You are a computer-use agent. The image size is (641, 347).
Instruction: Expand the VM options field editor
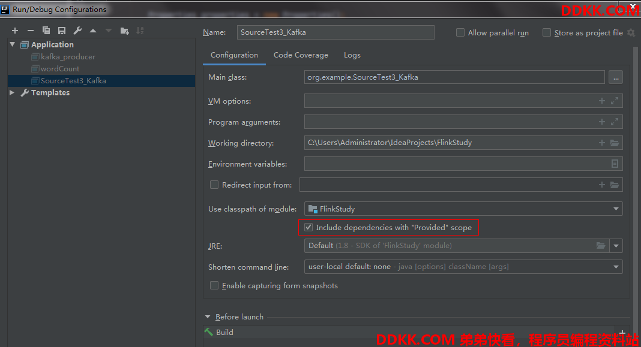pyautogui.click(x=615, y=101)
